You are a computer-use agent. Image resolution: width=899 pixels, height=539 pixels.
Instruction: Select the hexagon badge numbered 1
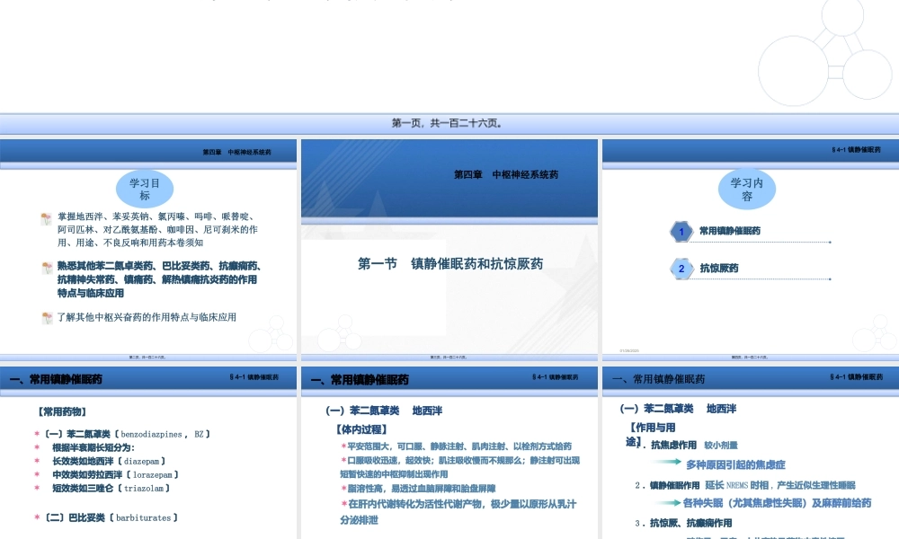(681, 231)
